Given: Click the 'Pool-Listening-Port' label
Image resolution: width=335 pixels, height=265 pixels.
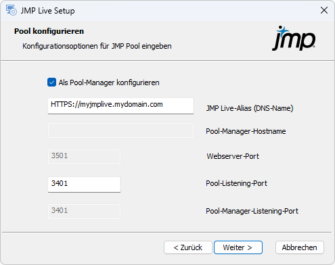Looking at the screenshot, I should (x=236, y=183).
